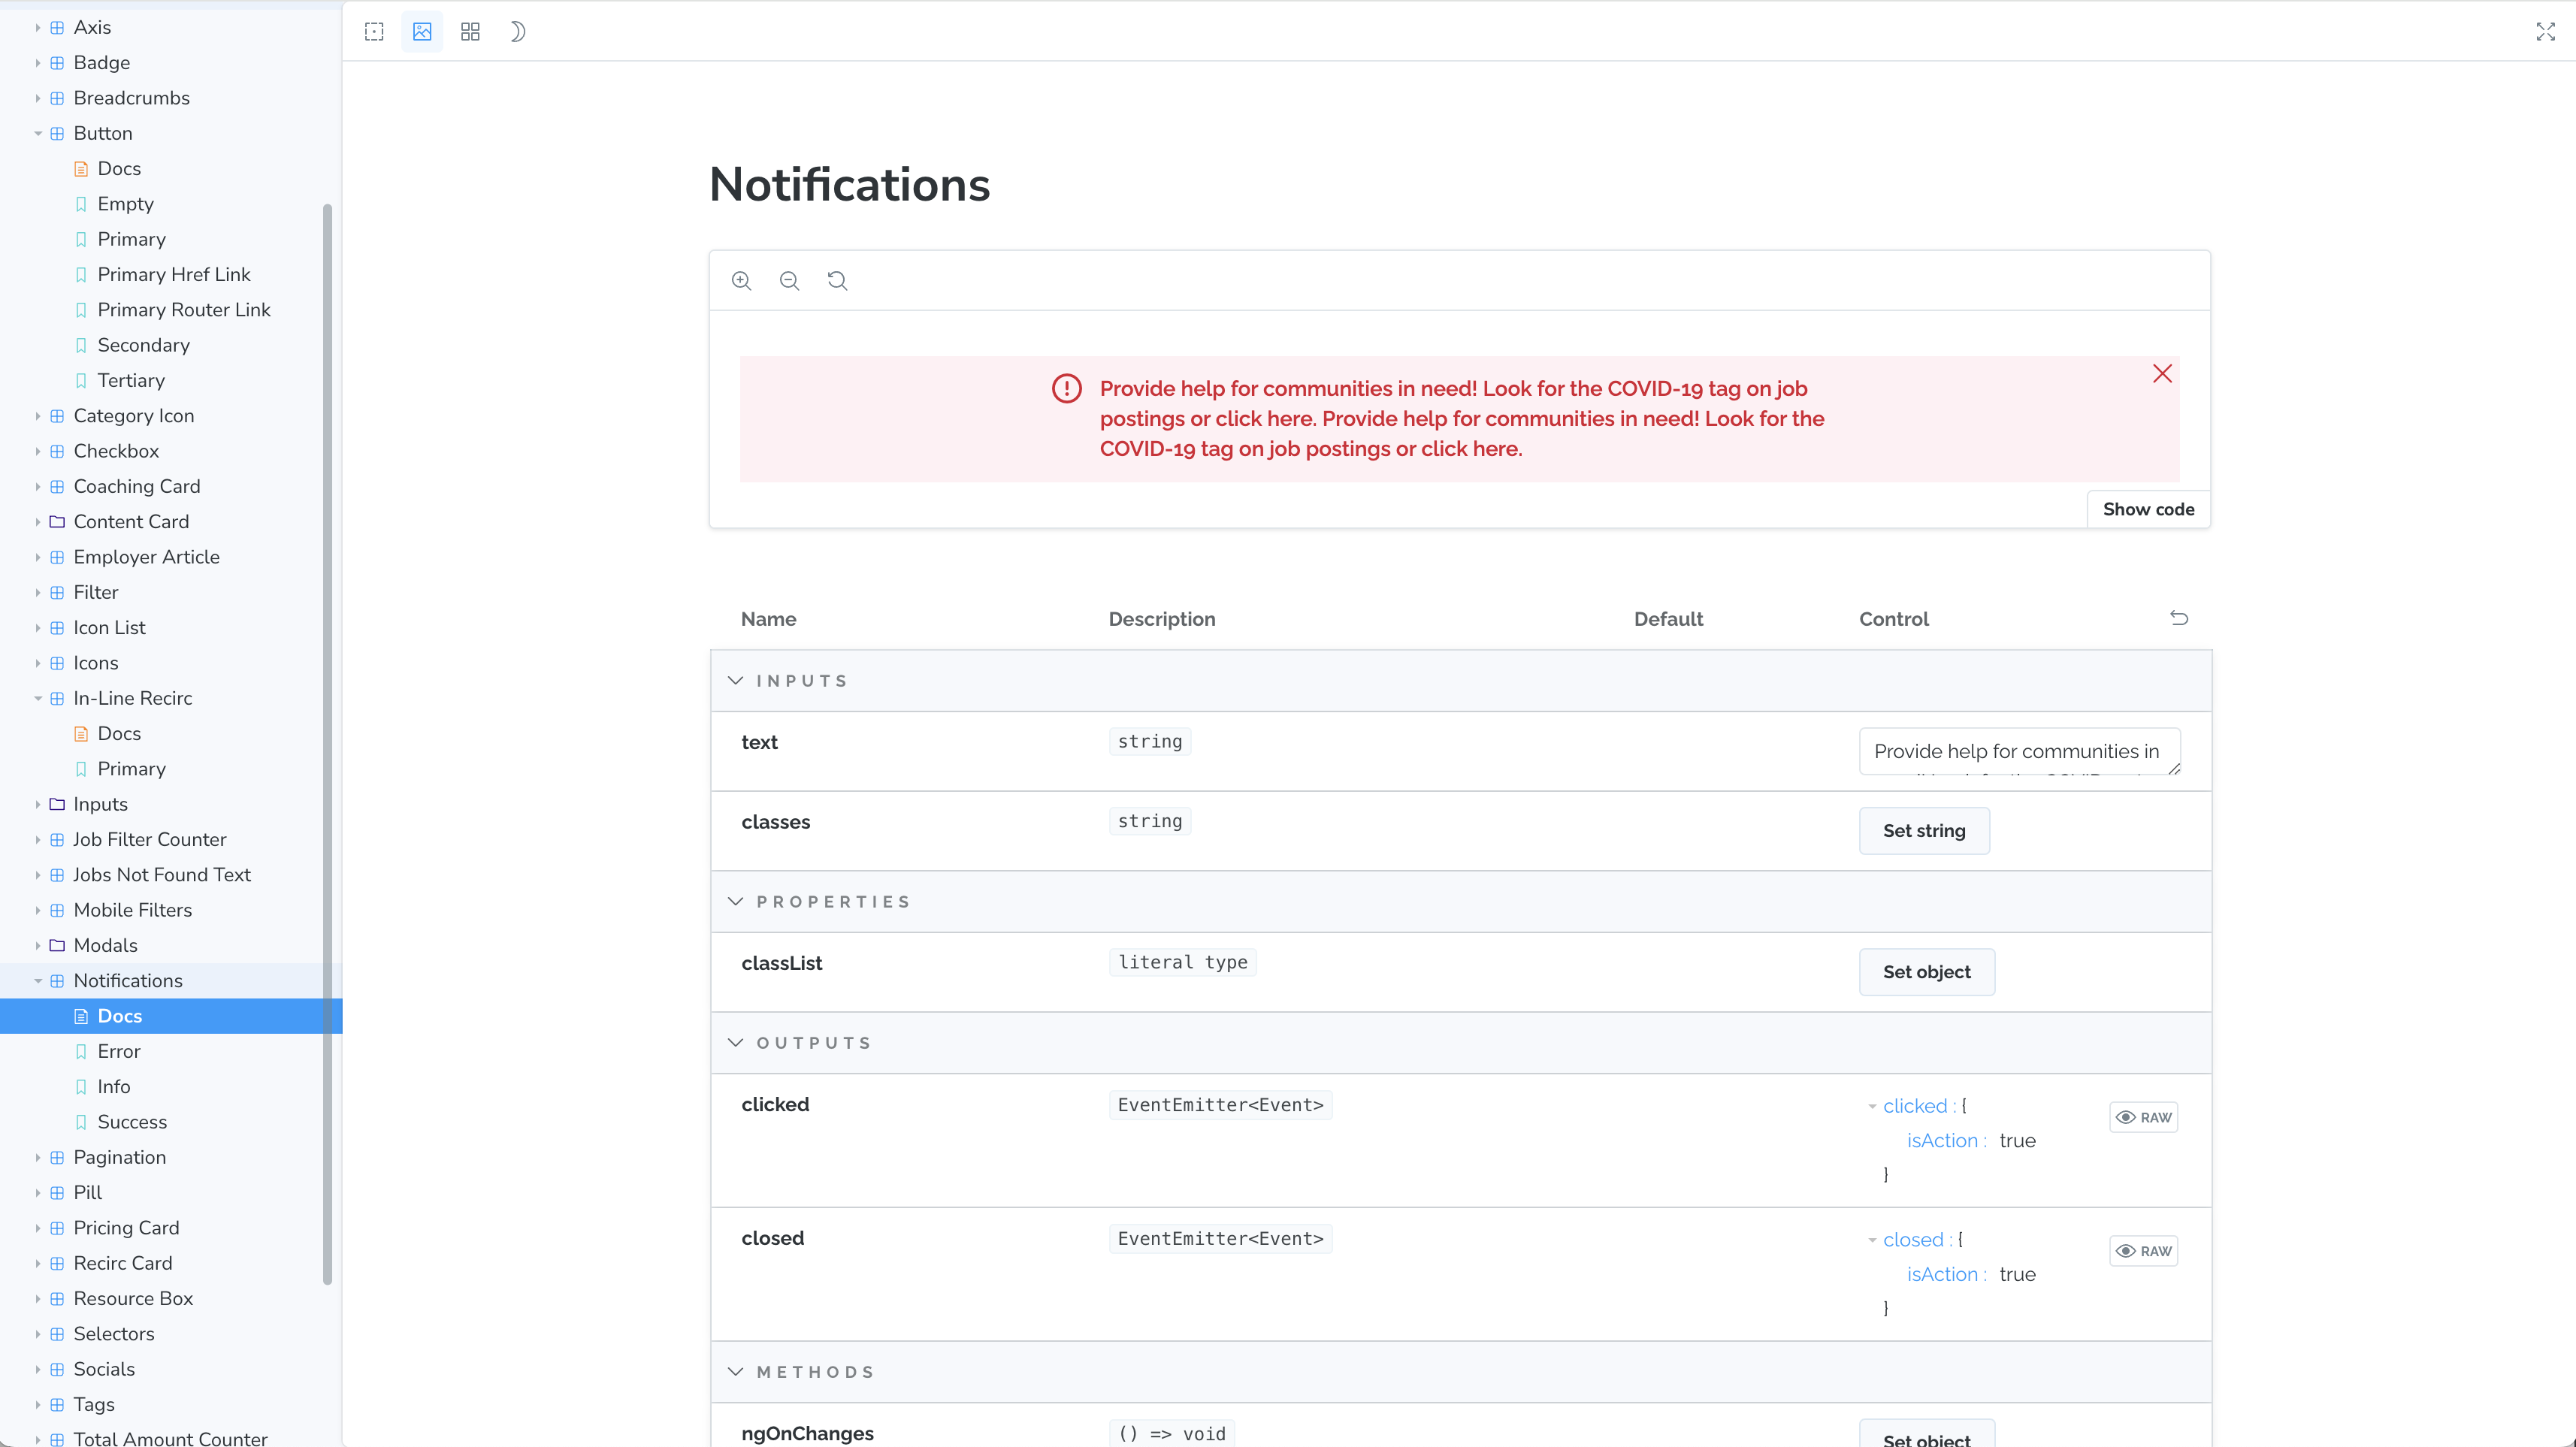The height and width of the screenshot is (1447, 2576).
Task: Switch to dark mode moon icon
Action: coord(518,32)
